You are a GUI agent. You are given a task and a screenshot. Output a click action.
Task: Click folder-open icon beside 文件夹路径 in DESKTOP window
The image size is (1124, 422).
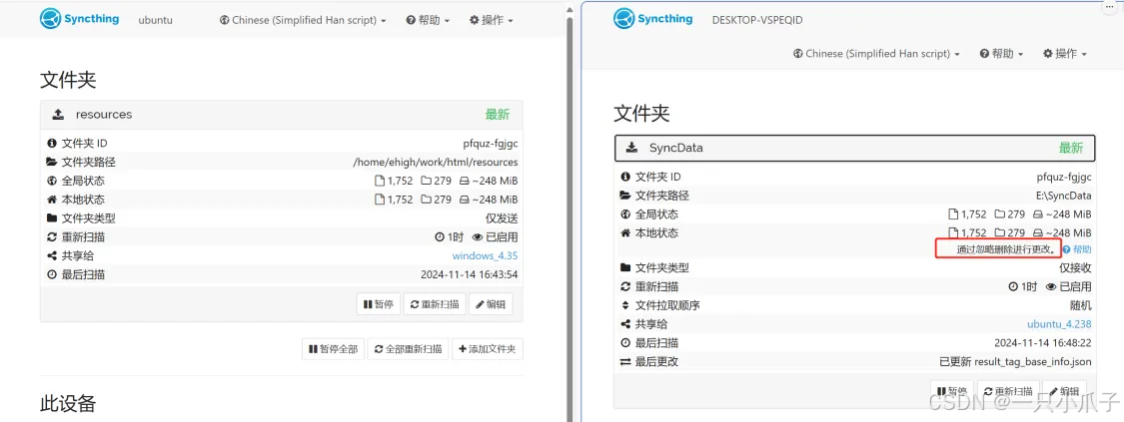(625, 196)
